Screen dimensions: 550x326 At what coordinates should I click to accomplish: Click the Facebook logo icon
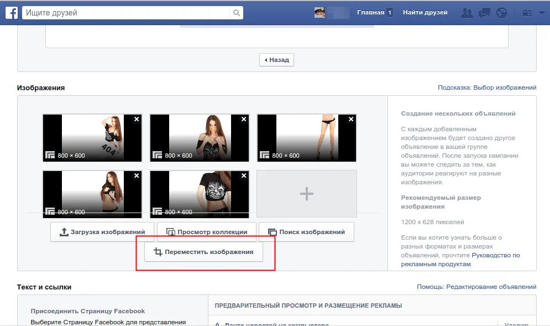(x=12, y=13)
